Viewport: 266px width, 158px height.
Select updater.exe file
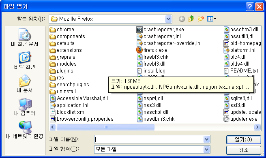pyautogui.click(x=240, y=119)
